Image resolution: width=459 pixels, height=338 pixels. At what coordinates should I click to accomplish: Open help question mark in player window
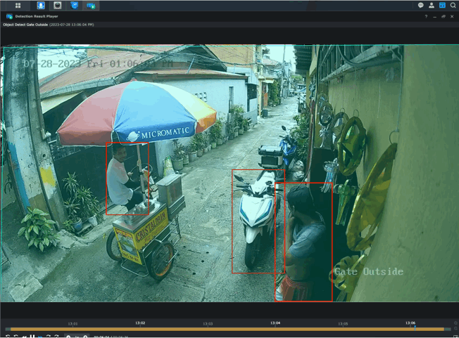426,16
